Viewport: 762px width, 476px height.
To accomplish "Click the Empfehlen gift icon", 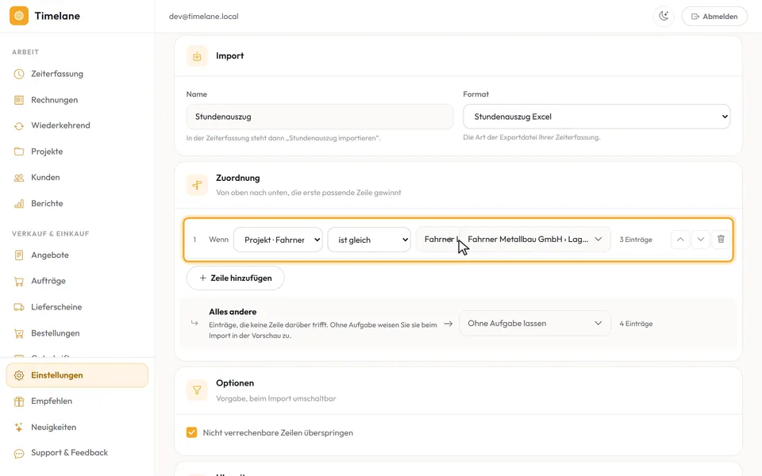I will tap(19, 401).
